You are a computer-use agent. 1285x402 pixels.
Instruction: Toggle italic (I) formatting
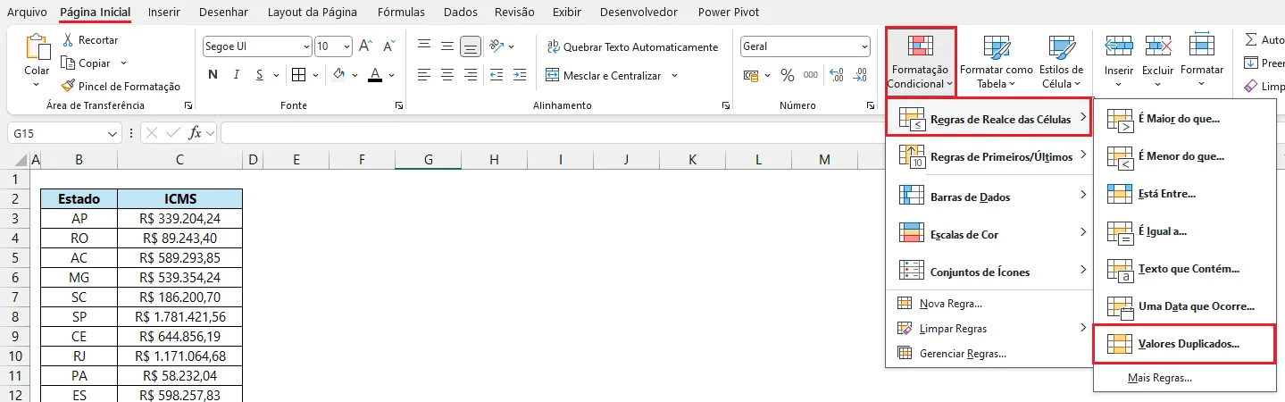pyautogui.click(x=238, y=75)
